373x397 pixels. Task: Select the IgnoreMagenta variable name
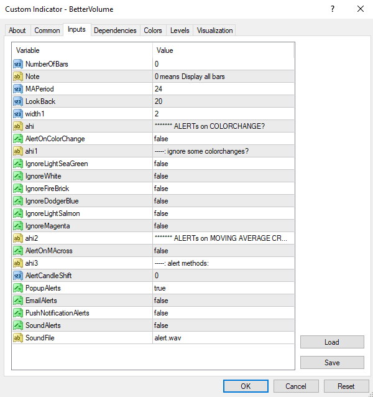[x=47, y=226]
